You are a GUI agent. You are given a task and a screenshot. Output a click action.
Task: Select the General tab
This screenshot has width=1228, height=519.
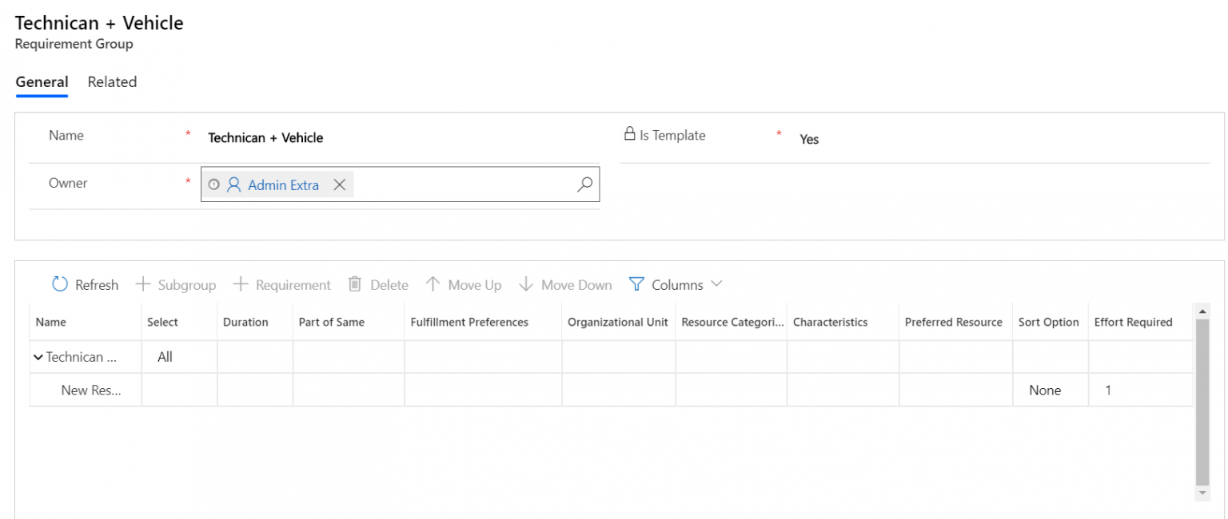pos(42,81)
